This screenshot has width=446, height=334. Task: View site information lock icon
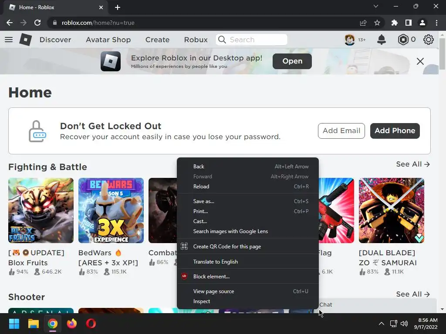pos(55,23)
